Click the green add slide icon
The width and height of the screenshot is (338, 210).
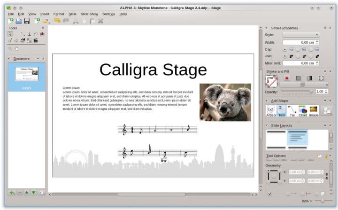[x=11, y=193]
